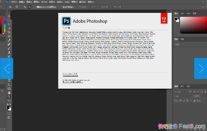Switch to the Swatches panel tab

(182, 14)
